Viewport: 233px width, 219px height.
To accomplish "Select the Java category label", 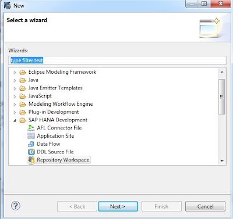I will [33, 80].
